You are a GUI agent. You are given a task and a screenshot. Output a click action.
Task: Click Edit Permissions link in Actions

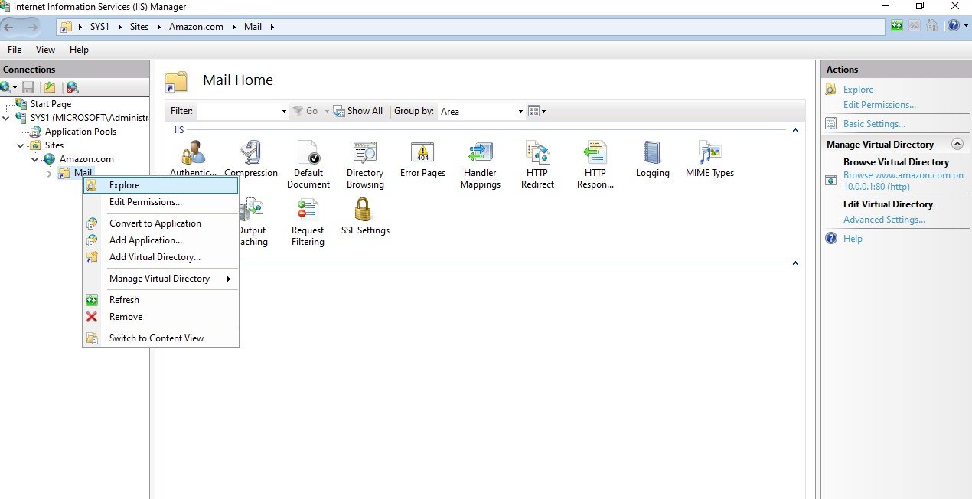click(x=879, y=105)
